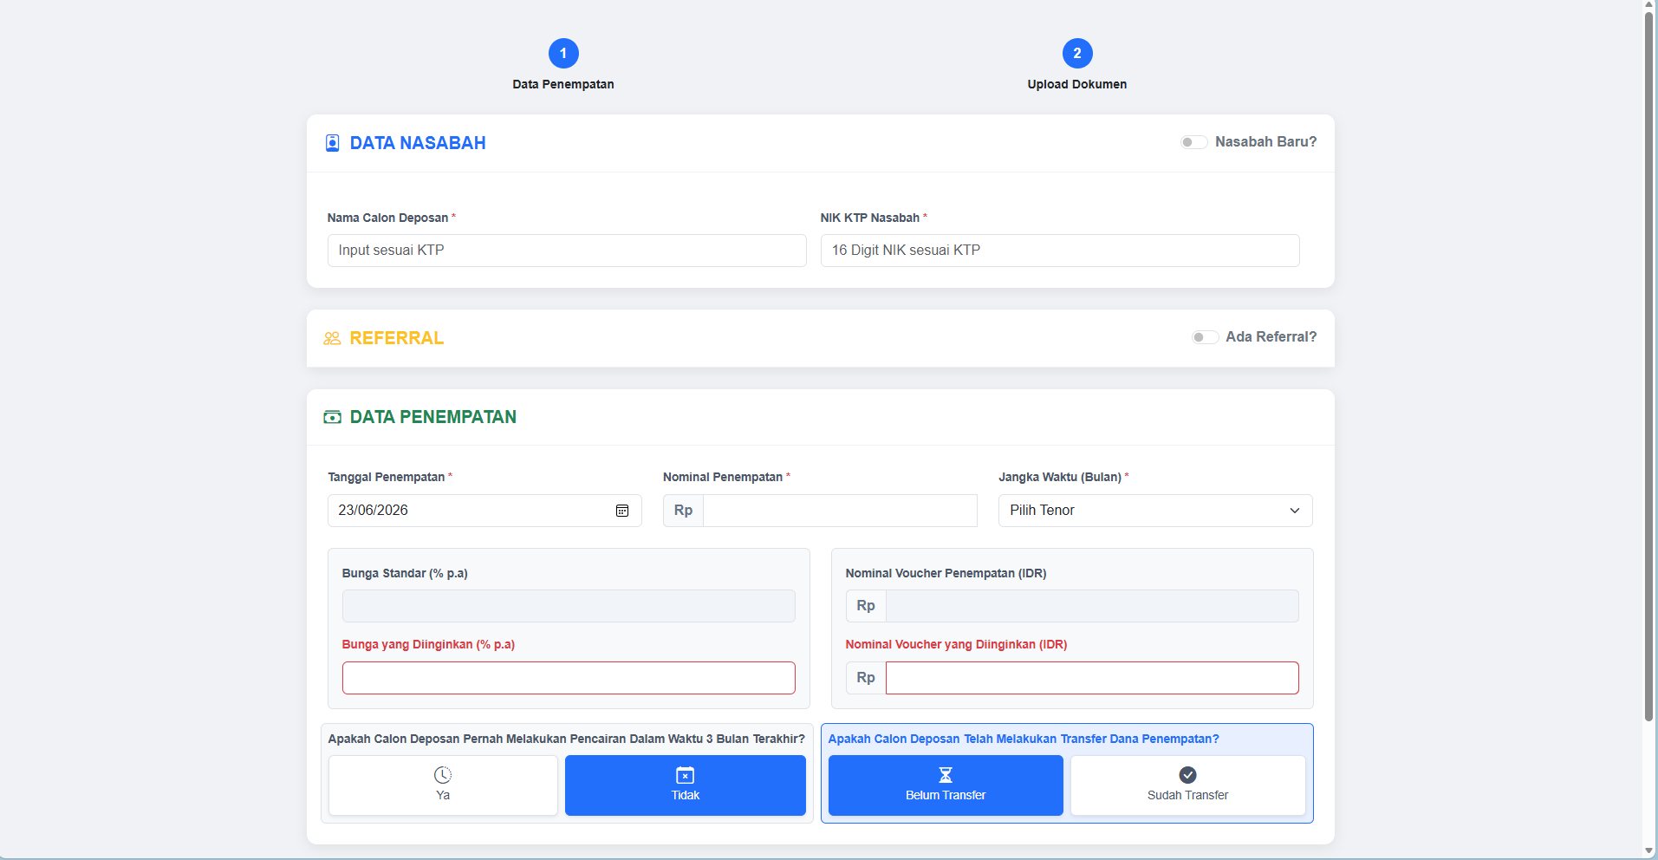Click the Tanggal Penempatan date field

point(484,511)
